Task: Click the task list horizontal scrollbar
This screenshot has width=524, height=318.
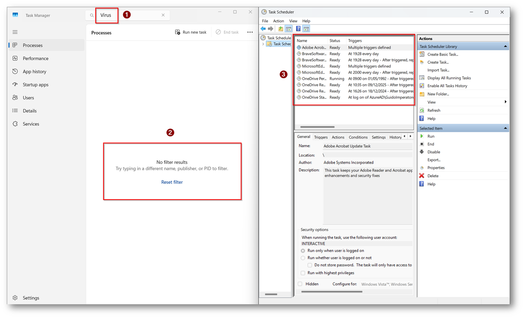Action: tap(318, 127)
